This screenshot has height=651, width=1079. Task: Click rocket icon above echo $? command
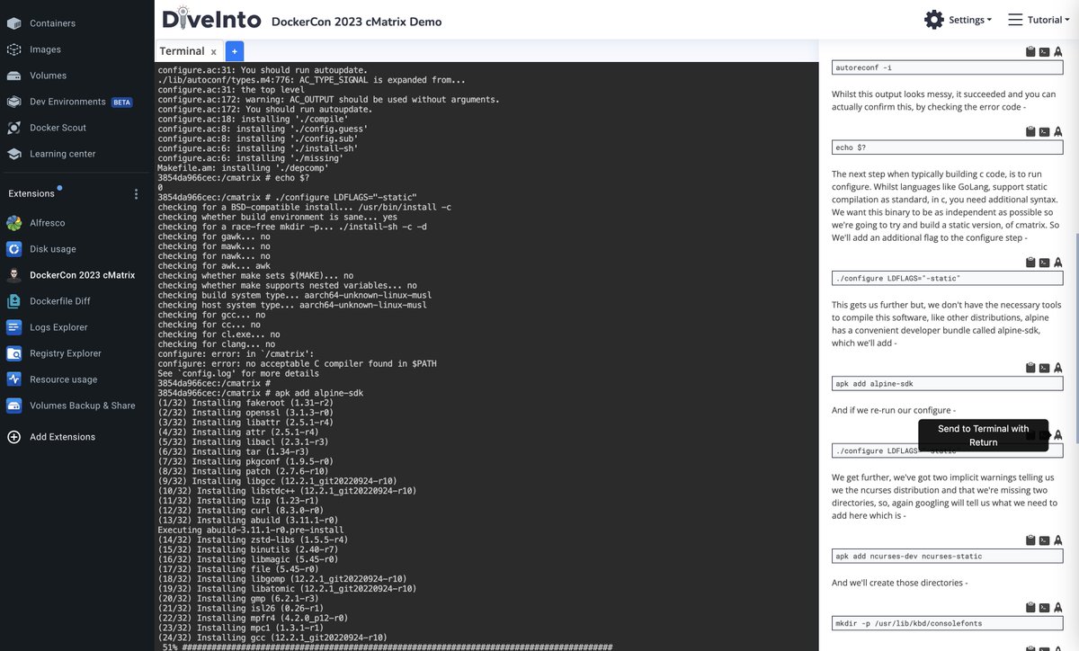coord(1057,132)
